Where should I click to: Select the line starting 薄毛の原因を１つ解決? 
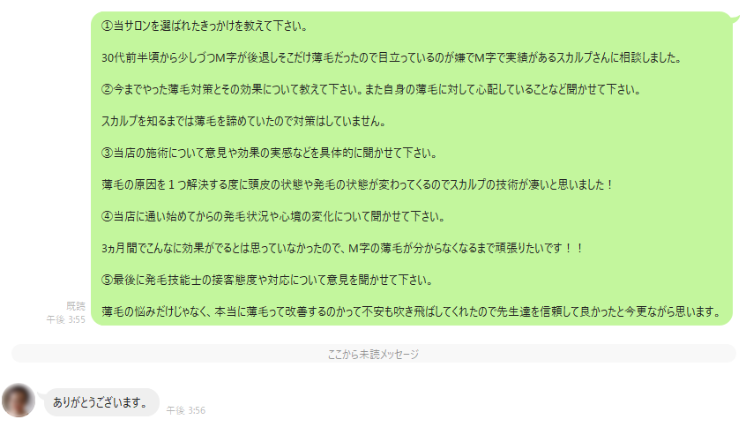pyautogui.click(x=357, y=184)
